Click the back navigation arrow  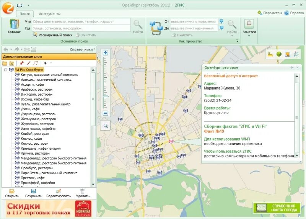point(6,49)
